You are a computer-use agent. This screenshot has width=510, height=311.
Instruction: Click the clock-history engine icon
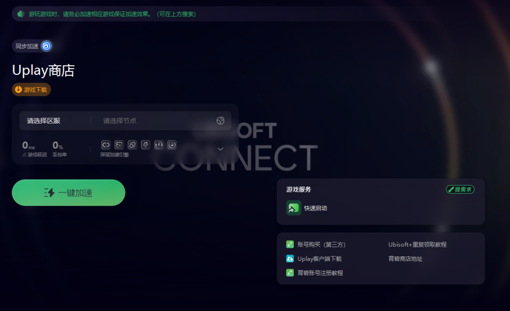(x=159, y=145)
